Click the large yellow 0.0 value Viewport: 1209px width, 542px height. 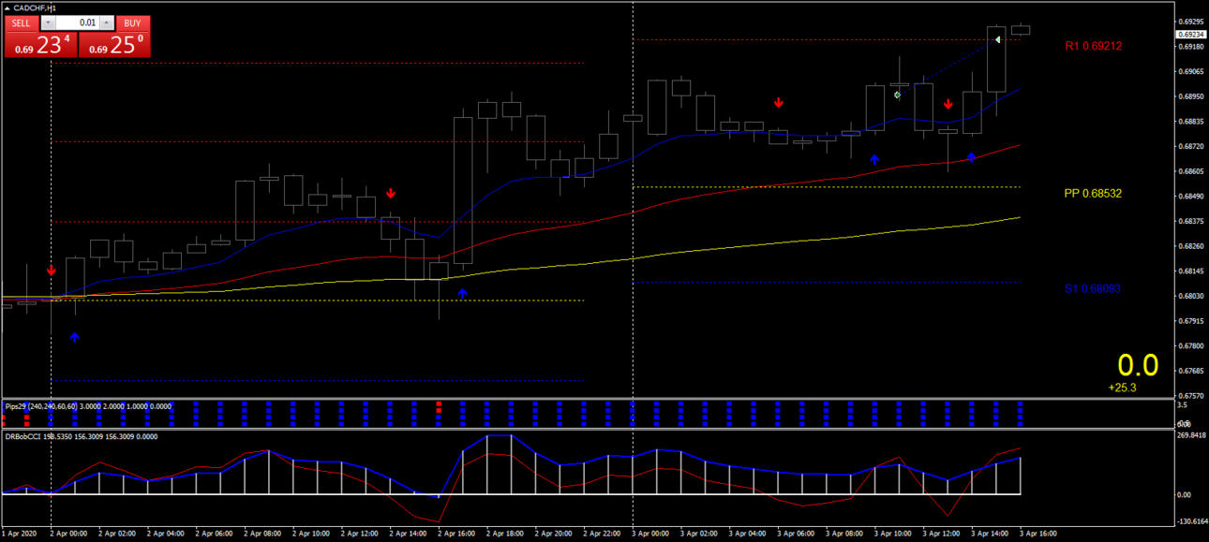coord(1138,365)
